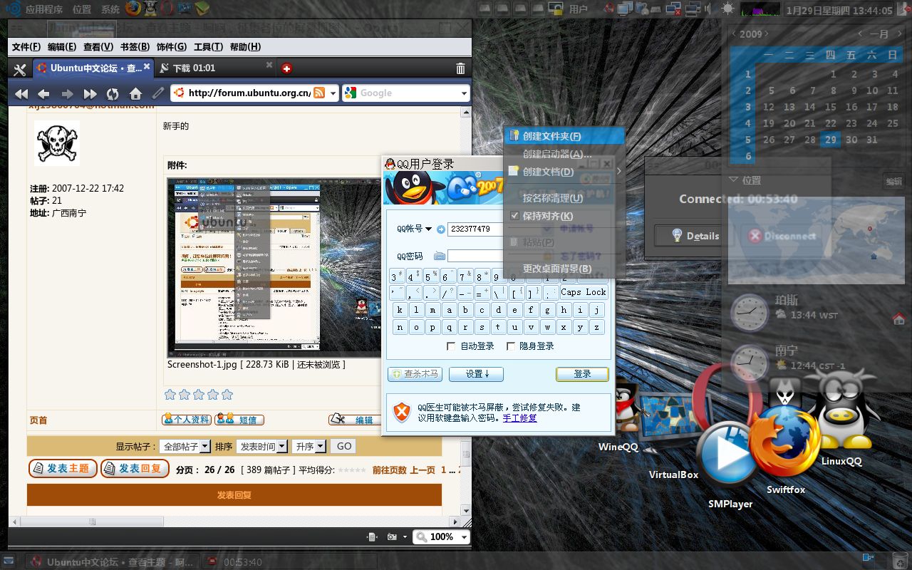This screenshot has height=570, width=912.
Task: Select 创建文件夹(F) in context menu
Action: (x=563, y=136)
